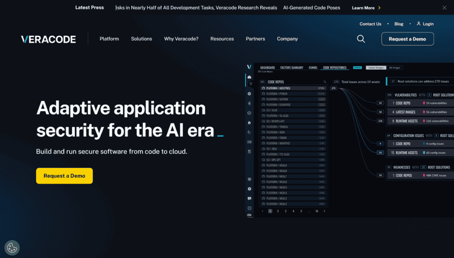The height and width of the screenshot is (258, 454).
Task: Open the Contact Us link
Action: 370,24
